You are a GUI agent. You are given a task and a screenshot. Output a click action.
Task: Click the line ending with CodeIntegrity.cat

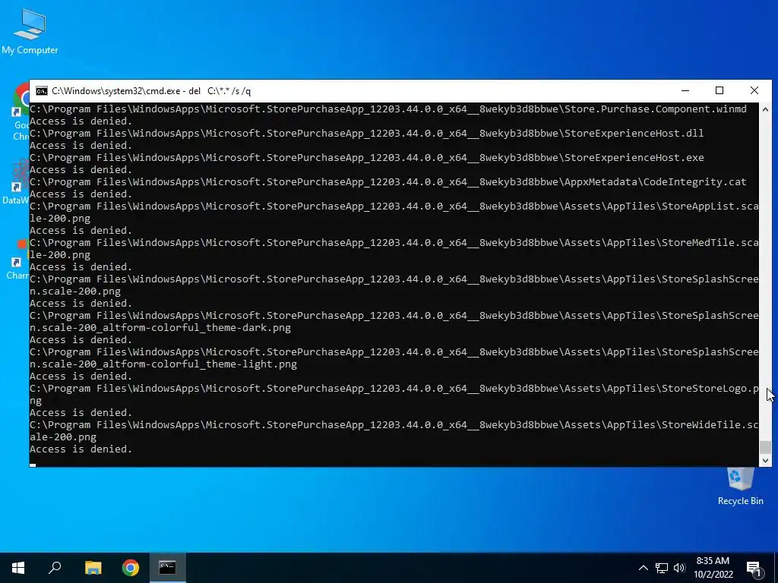pyautogui.click(x=388, y=182)
